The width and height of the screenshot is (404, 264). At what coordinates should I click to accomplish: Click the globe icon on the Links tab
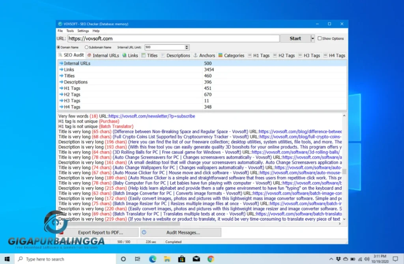[x=125, y=55]
